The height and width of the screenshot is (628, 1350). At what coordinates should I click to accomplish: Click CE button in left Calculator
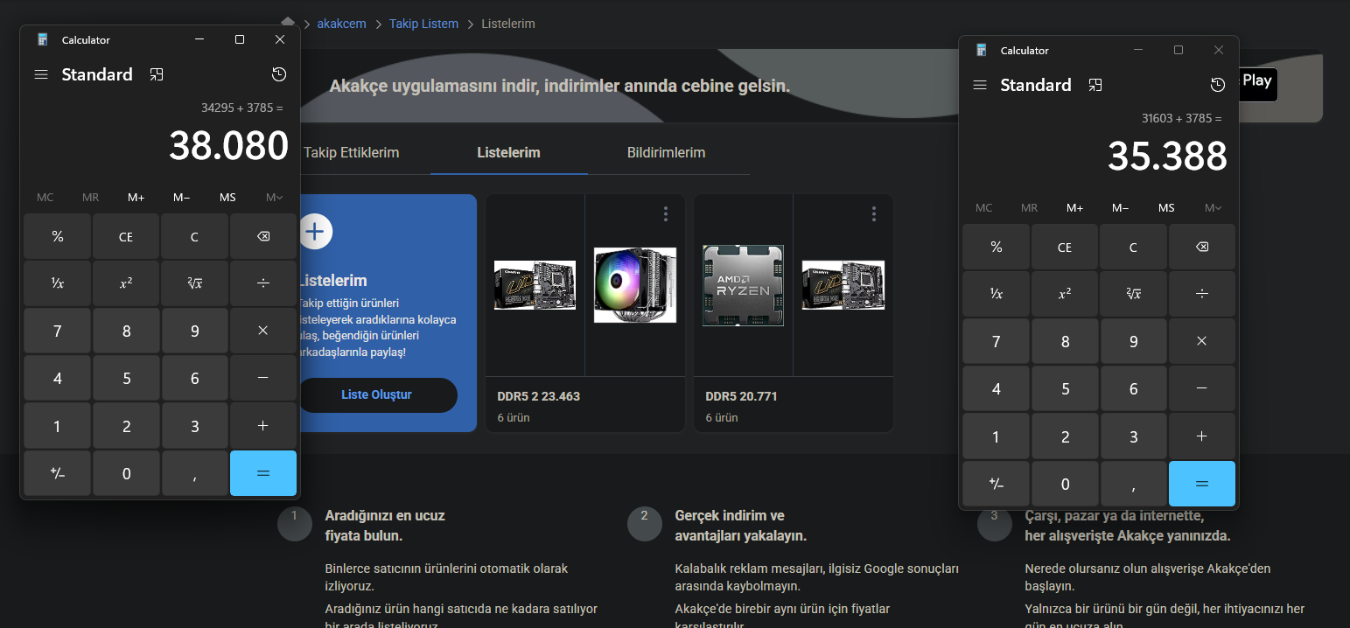click(x=126, y=236)
